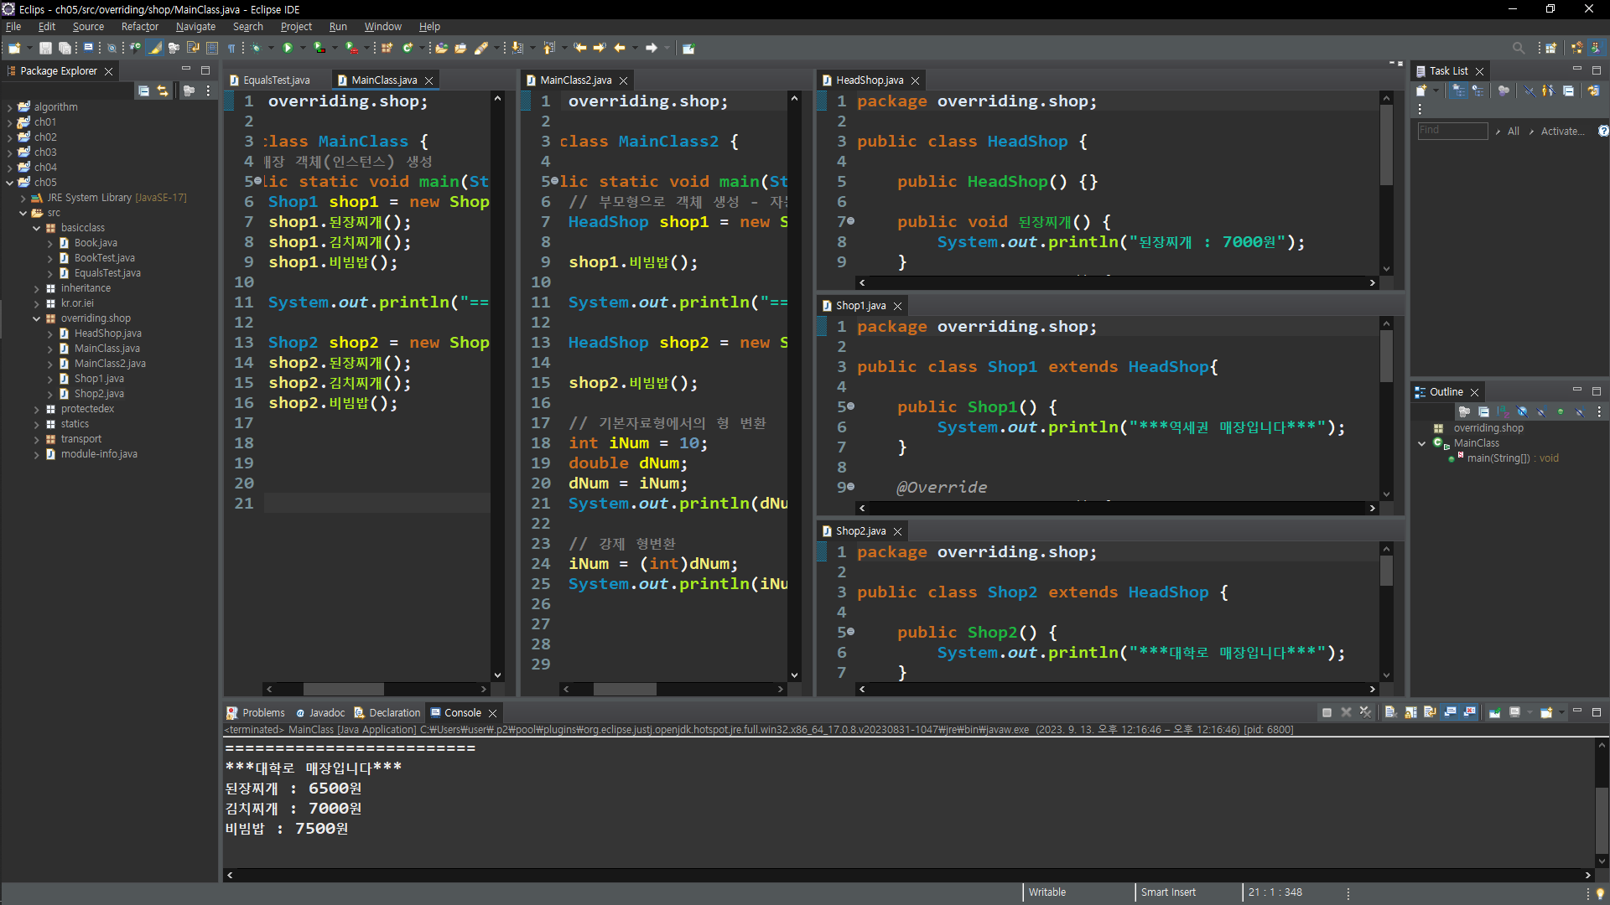The height and width of the screenshot is (905, 1610).
Task: Click the Activate... link in Task List
Action: (1562, 131)
